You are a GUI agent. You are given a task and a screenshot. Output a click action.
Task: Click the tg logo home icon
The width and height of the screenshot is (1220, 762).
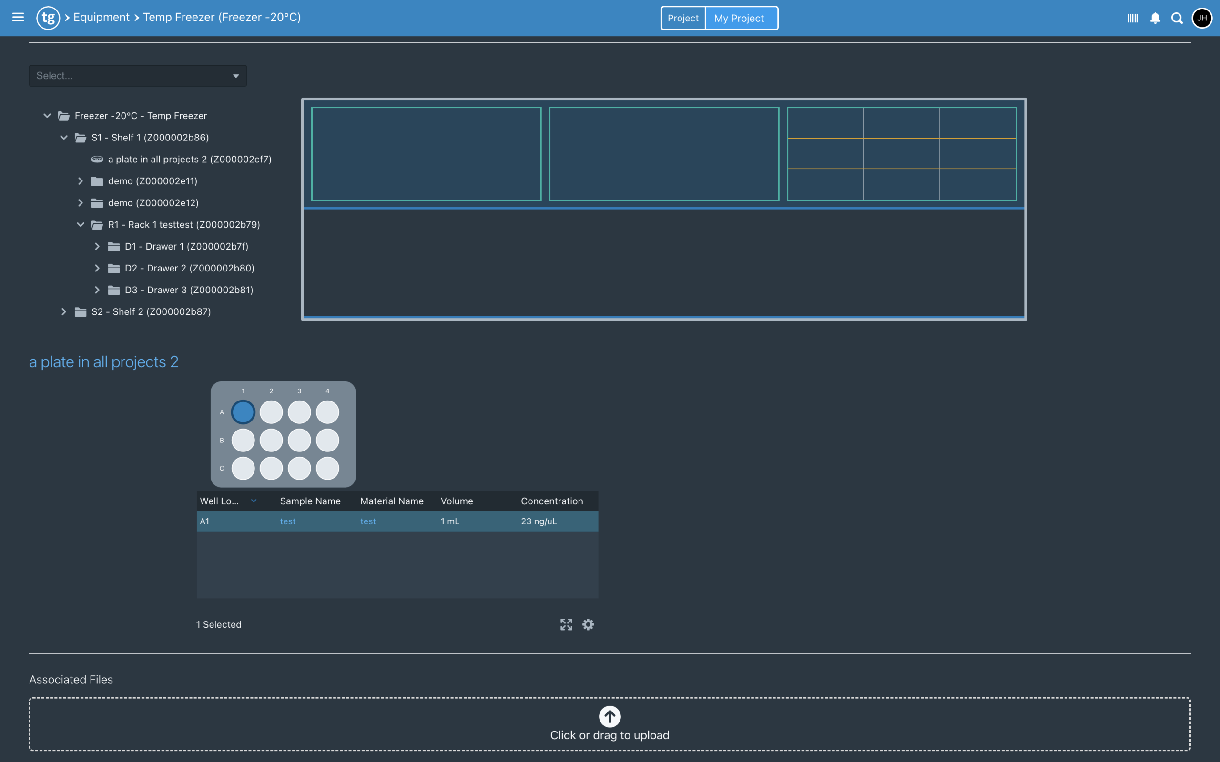pos(48,18)
